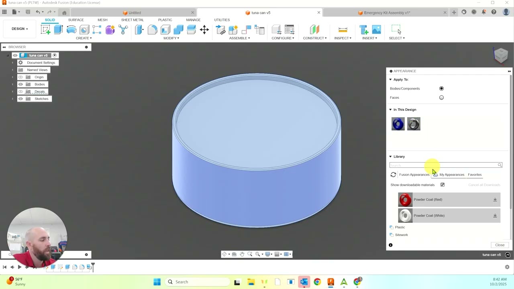This screenshot has height=289, width=514.
Task: Select the Revolve tool icon
Action: [x=71, y=29]
